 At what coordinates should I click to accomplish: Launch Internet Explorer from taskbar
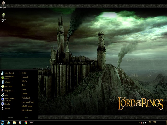[9, 123]
